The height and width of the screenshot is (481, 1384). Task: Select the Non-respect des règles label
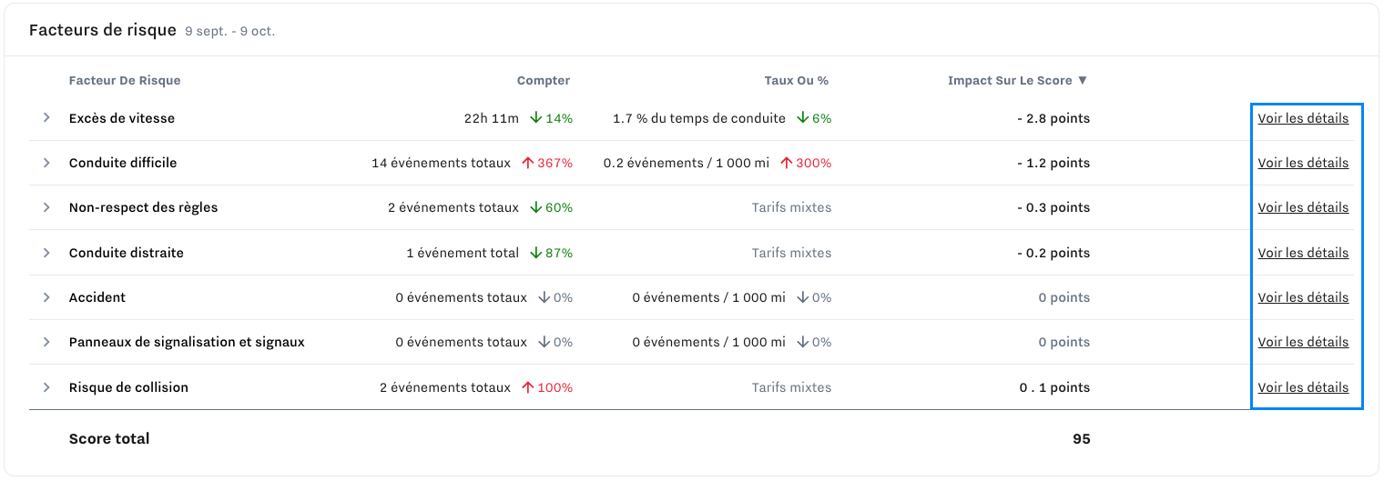click(144, 207)
